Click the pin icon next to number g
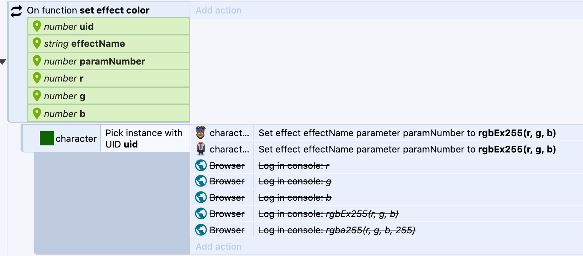The height and width of the screenshot is (256, 583). click(x=37, y=96)
